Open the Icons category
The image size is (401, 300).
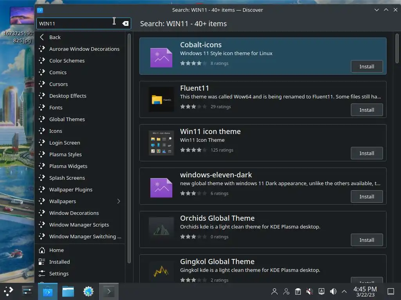[80, 131]
